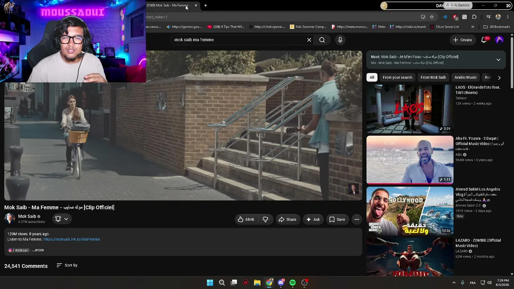514x289 pixels.
Task: Open the Mok Saib channel avatar
Action: [x=10, y=219]
